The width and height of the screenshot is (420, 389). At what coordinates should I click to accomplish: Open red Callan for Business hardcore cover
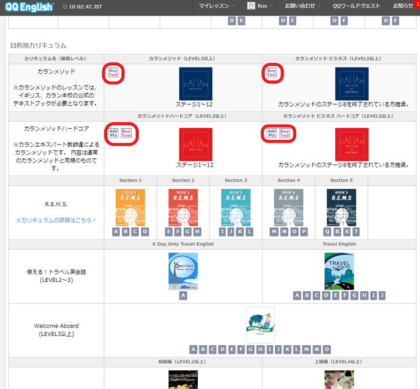[x=352, y=144]
